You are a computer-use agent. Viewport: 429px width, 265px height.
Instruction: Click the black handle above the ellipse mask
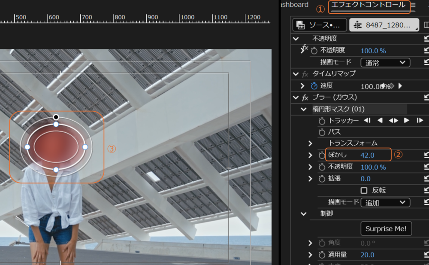pos(56,117)
